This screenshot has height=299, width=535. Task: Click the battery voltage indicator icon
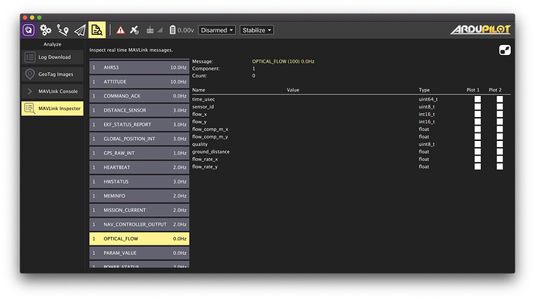173,30
